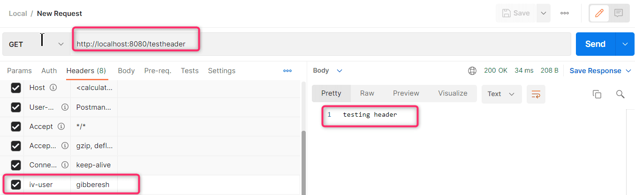Select the Pretty response view
This screenshot has height=195, width=635.
[x=331, y=93]
